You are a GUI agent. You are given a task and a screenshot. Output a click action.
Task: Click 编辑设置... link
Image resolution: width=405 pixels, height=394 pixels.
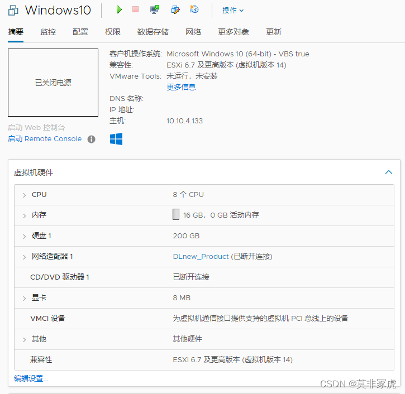coord(31,378)
